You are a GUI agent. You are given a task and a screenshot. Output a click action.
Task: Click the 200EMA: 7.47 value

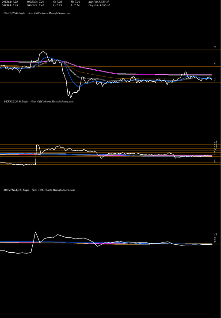point(35,5)
